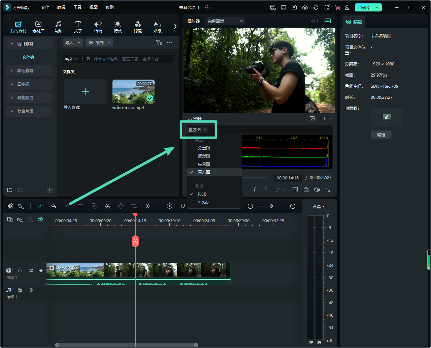
Task: Expand the 本地素材 tree section
Action: 25,71
